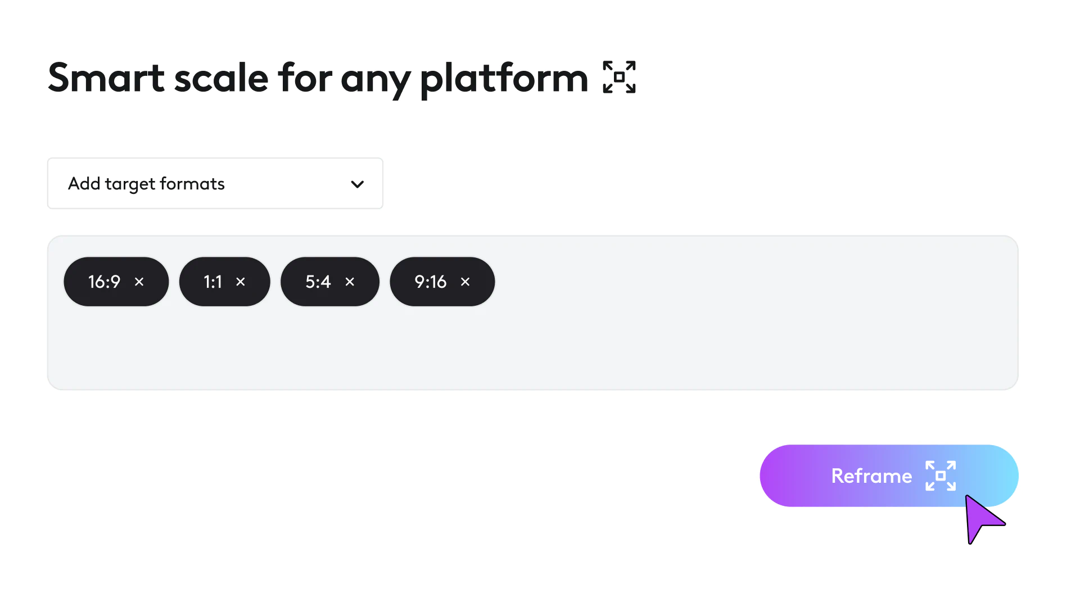
Task: Remove the 1:1 format chip
Action: [241, 282]
